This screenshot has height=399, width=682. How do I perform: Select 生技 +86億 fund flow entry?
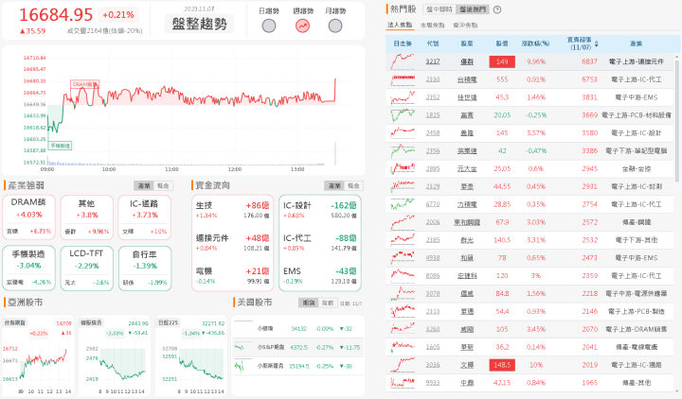click(x=232, y=210)
